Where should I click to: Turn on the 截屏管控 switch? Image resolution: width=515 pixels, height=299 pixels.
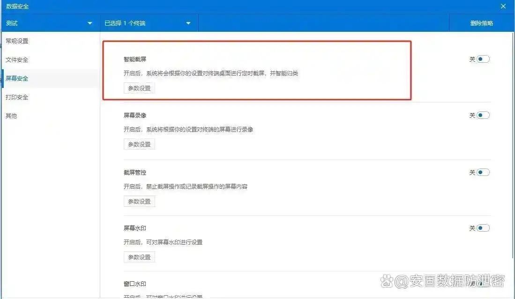483,172
